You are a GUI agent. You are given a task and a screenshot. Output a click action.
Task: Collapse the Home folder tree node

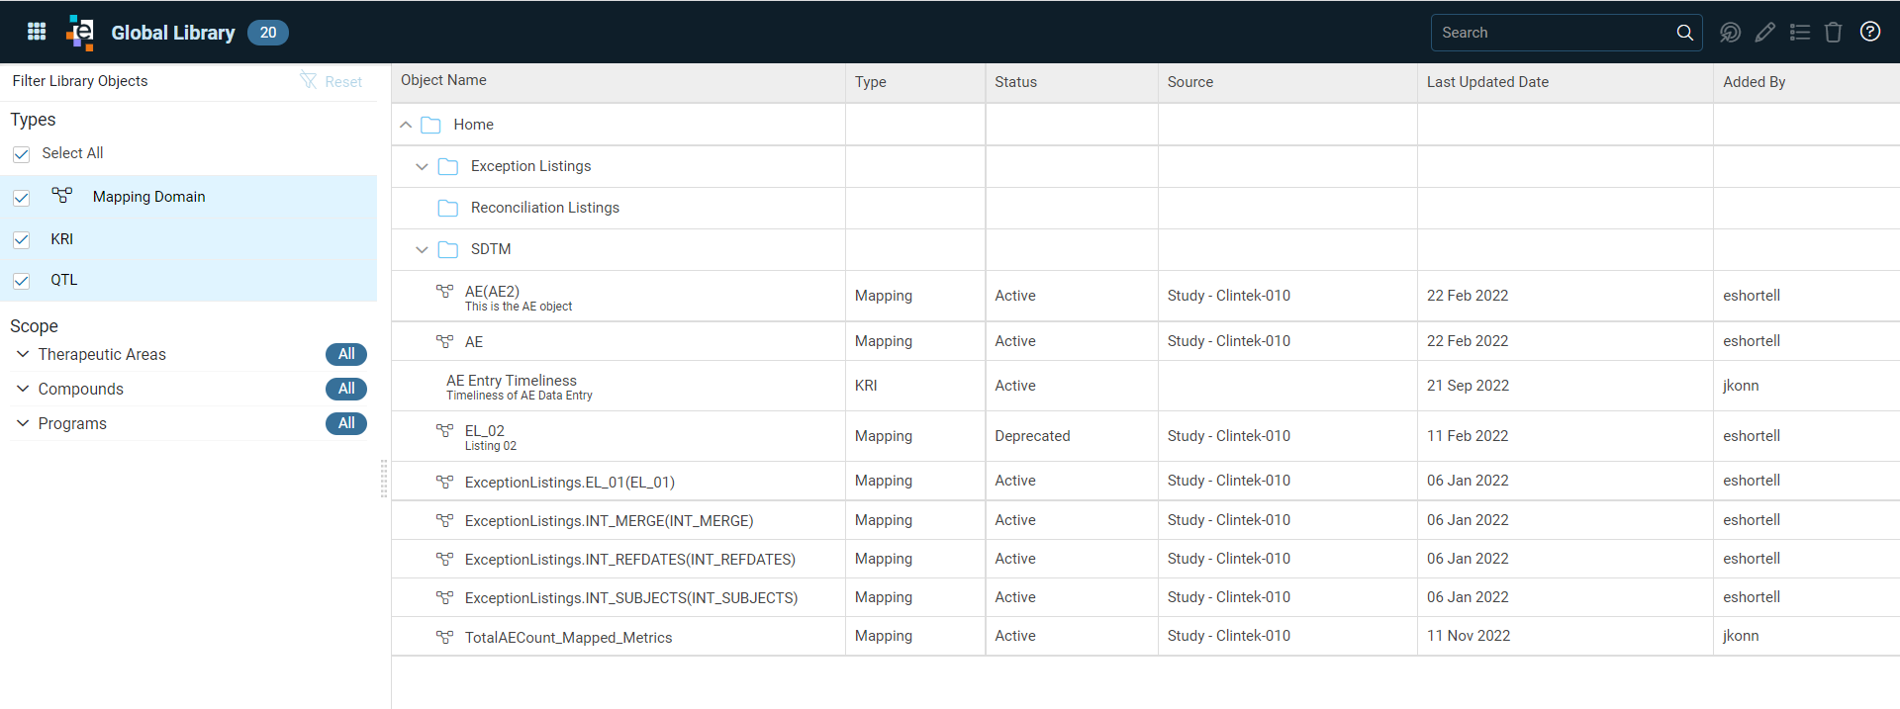pos(406,125)
